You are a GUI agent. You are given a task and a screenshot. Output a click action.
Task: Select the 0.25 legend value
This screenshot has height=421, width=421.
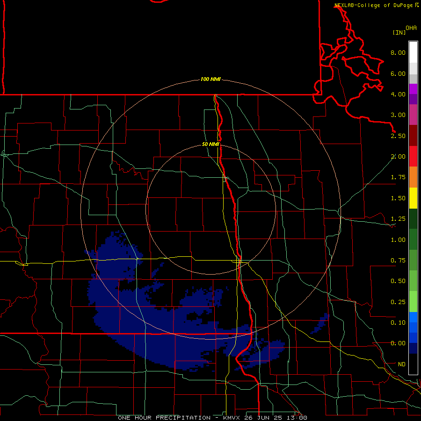(398, 302)
